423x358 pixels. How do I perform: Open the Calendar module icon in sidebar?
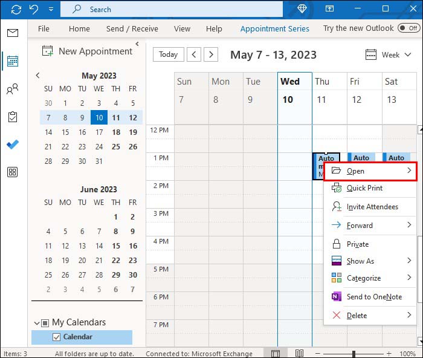(13, 61)
